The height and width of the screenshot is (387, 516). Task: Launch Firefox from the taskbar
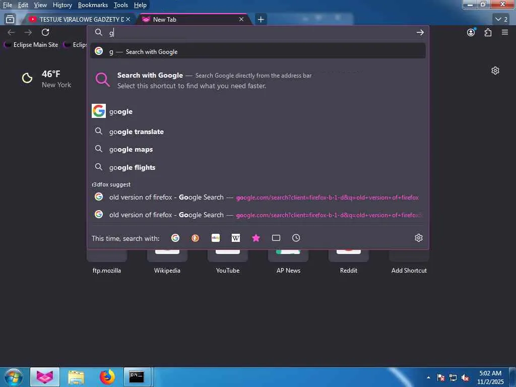[107, 377]
